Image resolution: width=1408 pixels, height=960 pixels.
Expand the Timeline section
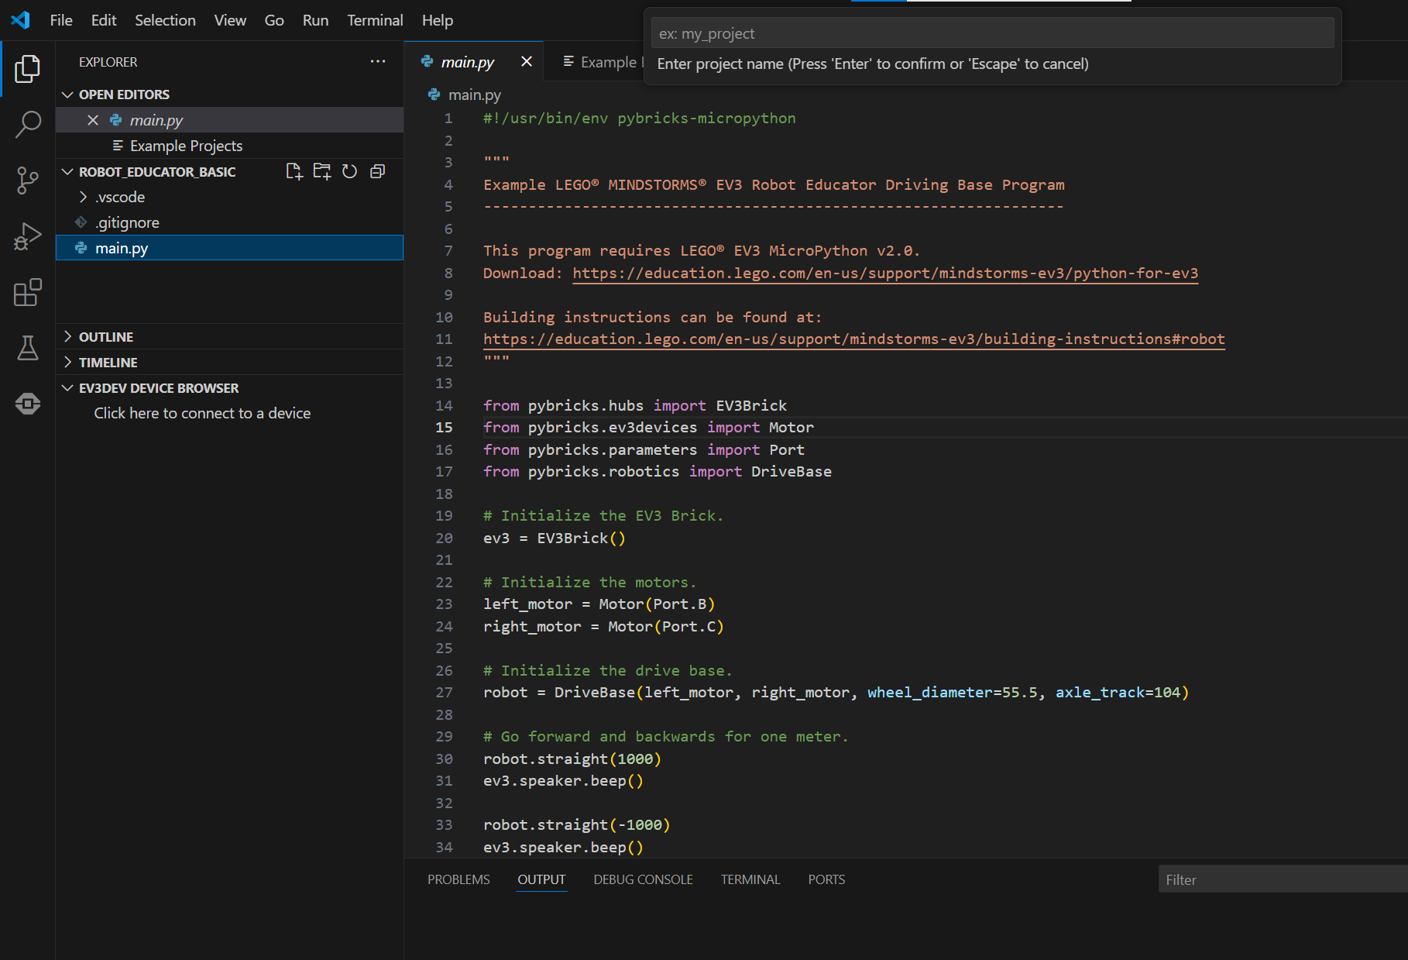[67, 362]
